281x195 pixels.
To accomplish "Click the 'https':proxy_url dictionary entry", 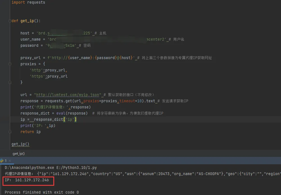I will point(49,76).
